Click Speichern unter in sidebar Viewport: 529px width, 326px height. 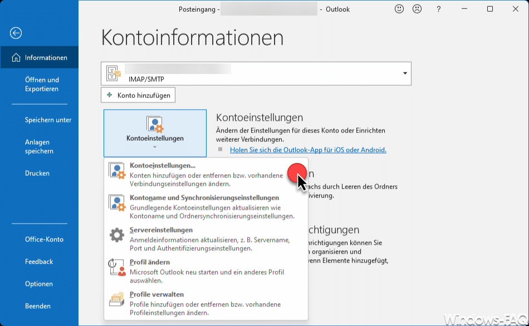pos(48,120)
